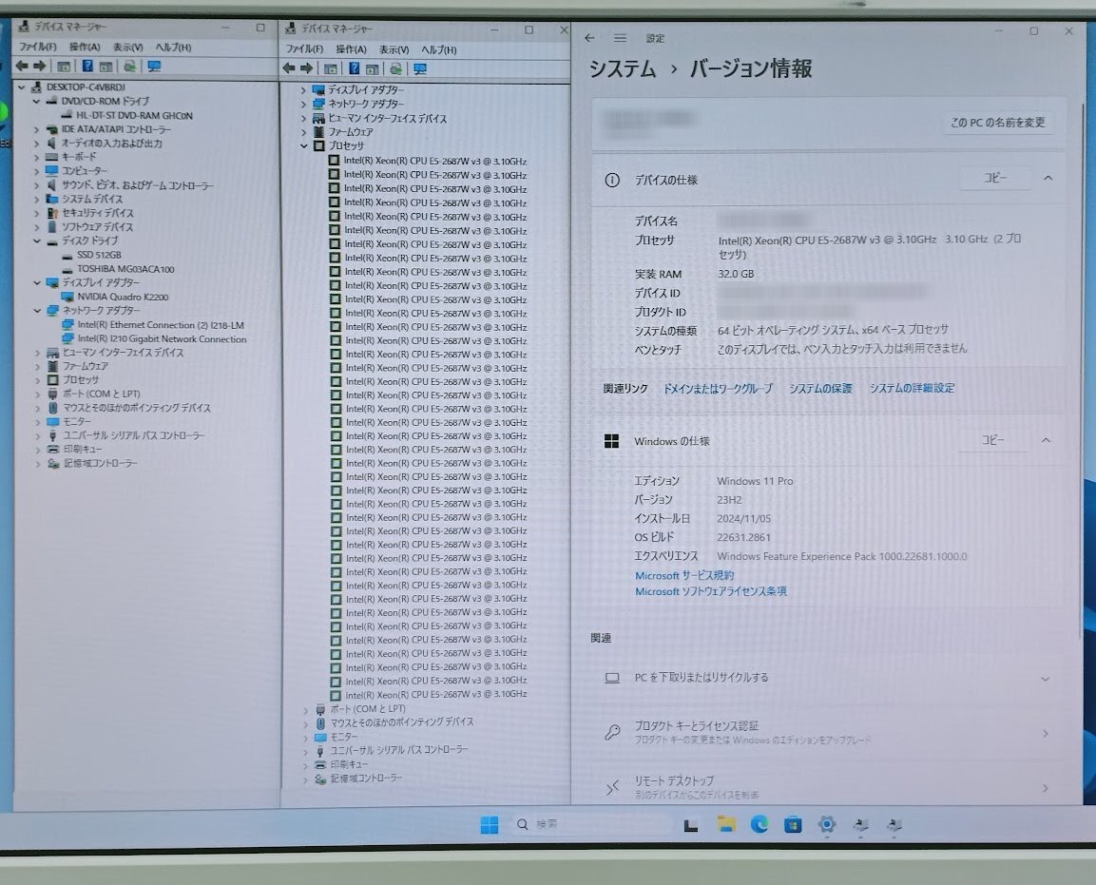Click scan hardware monitor icon, left Device Manager toolbar
The image size is (1096, 885).
pos(154,66)
